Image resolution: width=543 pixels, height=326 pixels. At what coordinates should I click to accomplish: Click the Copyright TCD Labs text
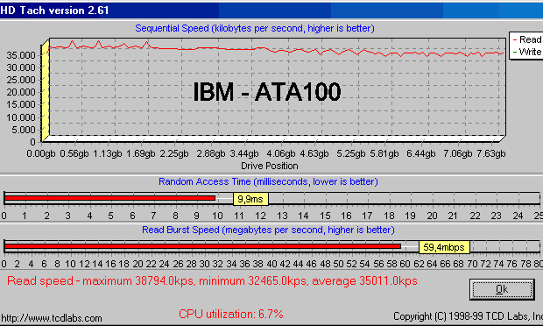tap(468, 316)
